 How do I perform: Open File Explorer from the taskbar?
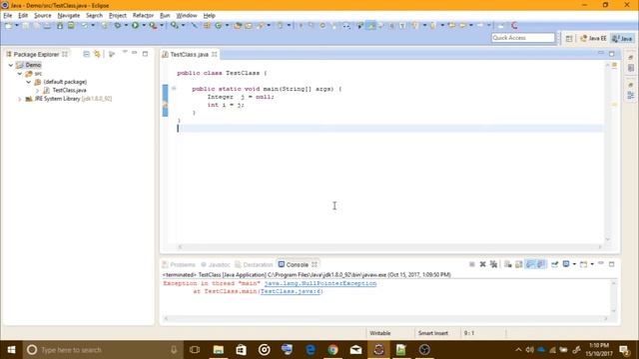pyautogui.click(x=219, y=350)
